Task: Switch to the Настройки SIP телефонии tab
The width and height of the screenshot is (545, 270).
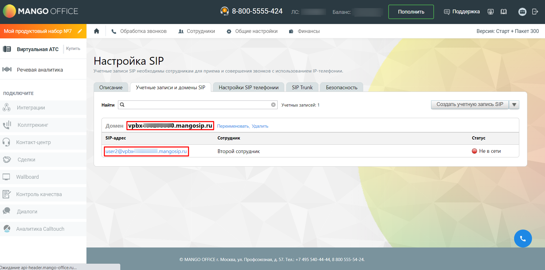Action: click(248, 87)
